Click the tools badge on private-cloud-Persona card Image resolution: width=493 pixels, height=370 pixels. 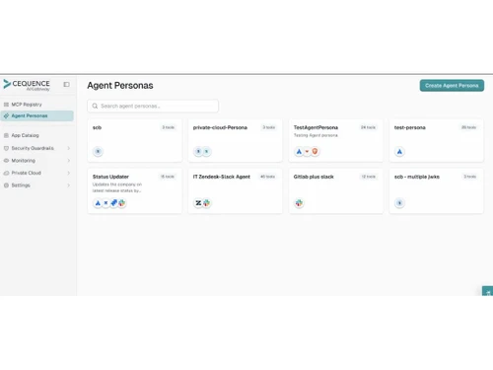[x=269, y=127]
